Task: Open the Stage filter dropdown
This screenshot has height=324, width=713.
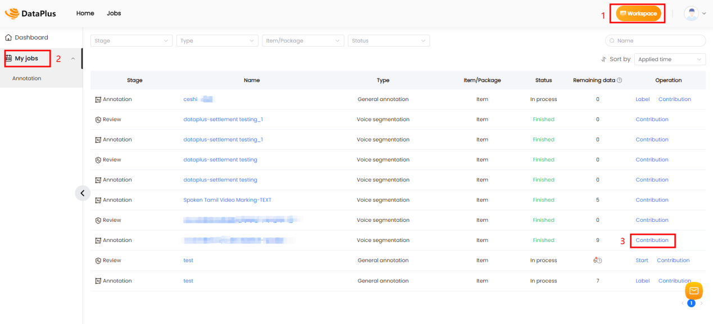Action: point(131,40)
